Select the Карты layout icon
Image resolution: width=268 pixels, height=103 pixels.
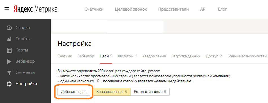tap(9, 50)
